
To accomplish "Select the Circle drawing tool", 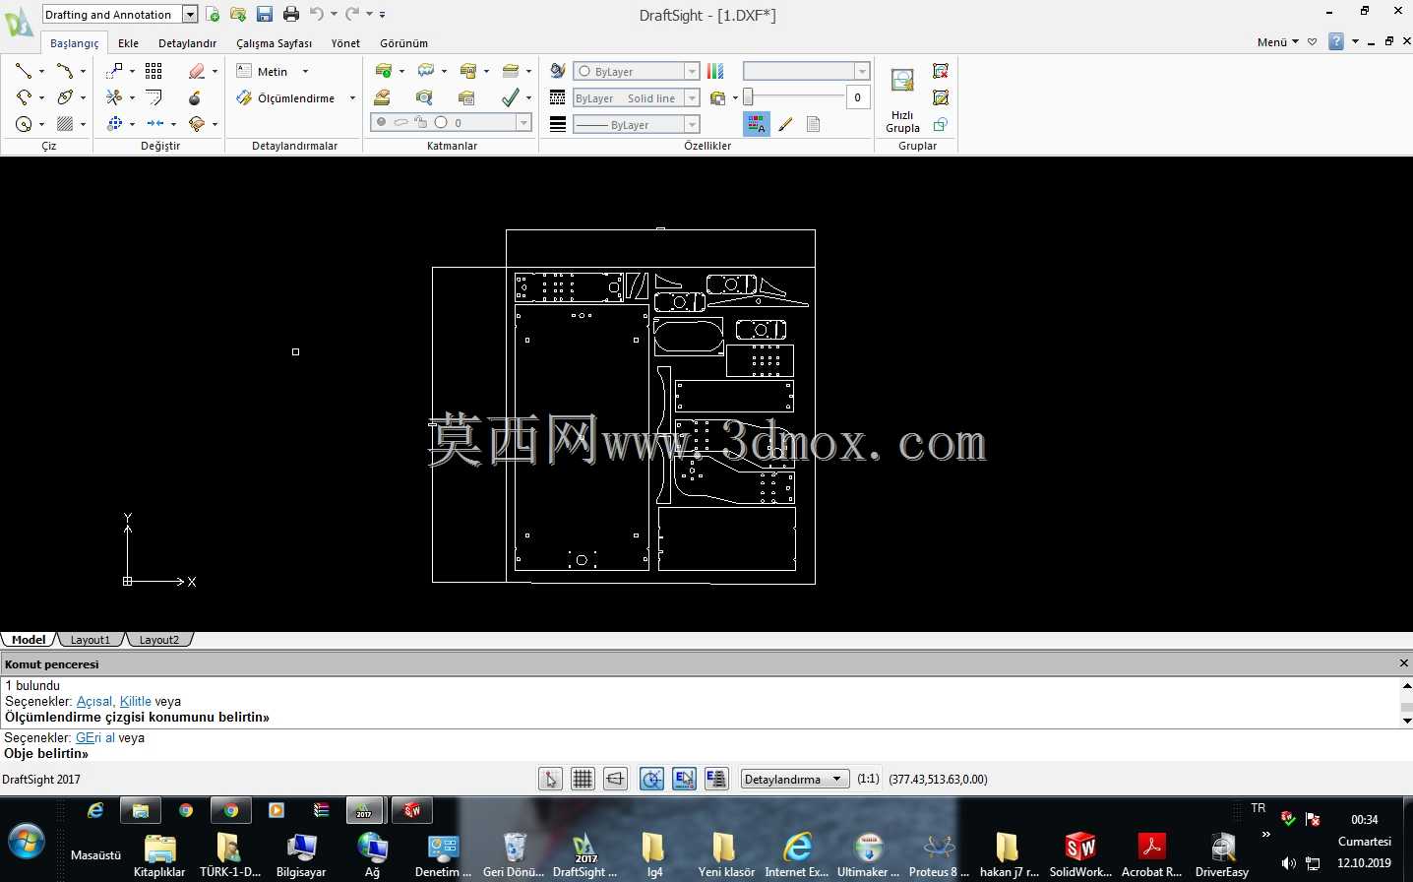I will tap(24, 124).
